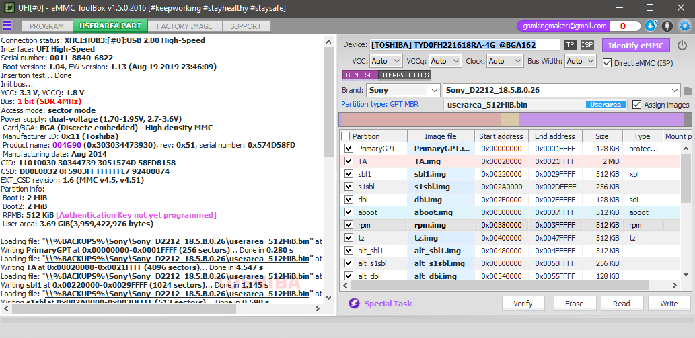This screenshot has height=338, width=695.
Task: Uncheck the s1sbl partition checkbox
Action: [349, 187]
